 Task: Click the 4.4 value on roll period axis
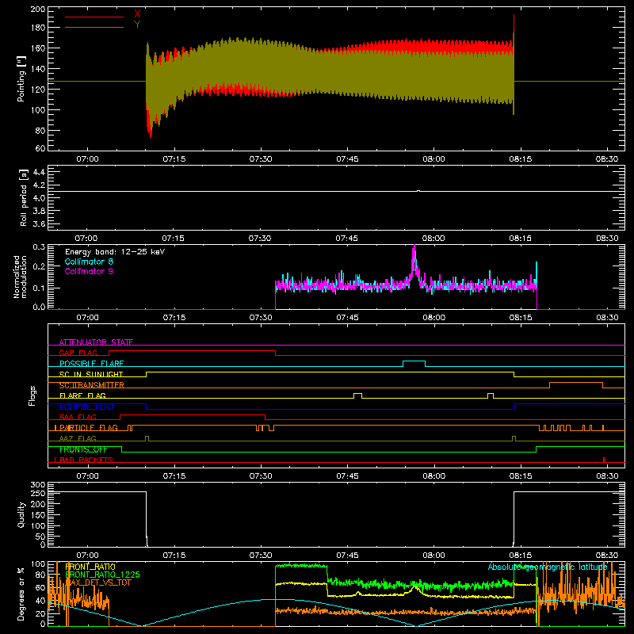coord(38,172)
